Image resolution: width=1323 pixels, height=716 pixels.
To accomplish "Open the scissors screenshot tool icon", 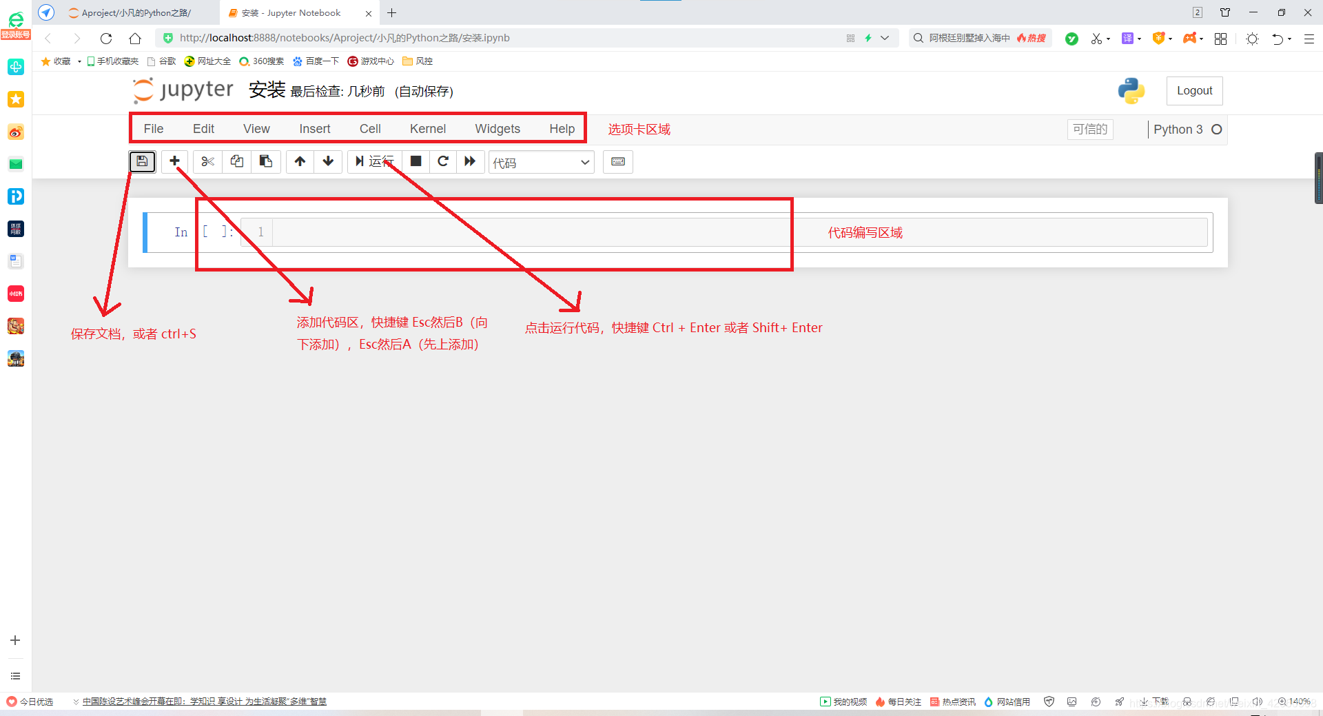I will pyautogui.click(x=1096, y=39).
